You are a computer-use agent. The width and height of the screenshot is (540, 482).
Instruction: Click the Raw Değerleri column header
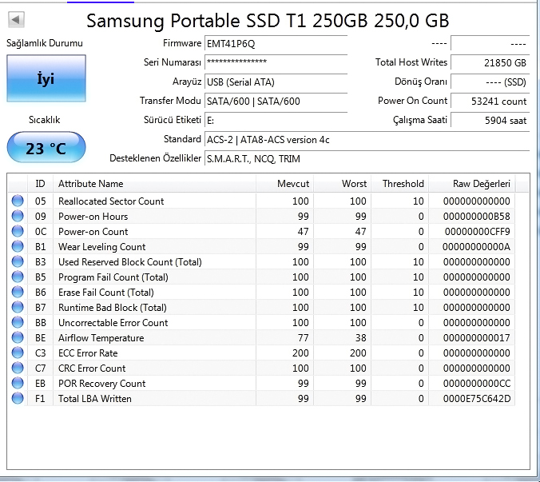pos(472,184)
